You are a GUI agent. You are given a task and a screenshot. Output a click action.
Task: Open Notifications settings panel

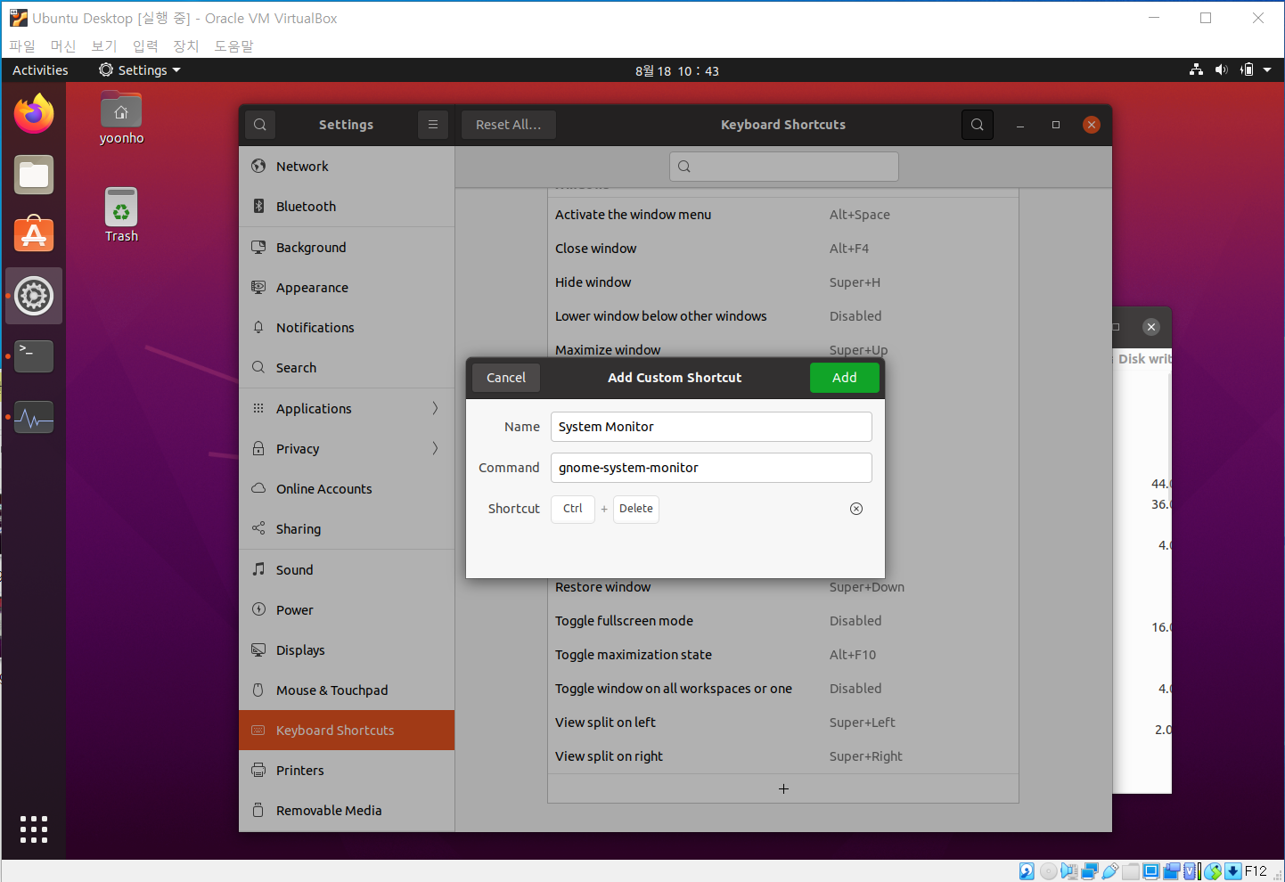pos(347,328)
